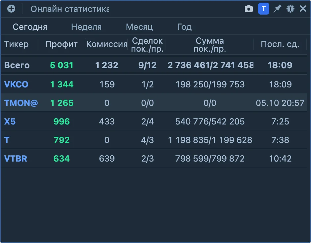This screenshot has height=243, width=311.
Task: Take a snapshot with the camera icon
Action: pos(249,9)
